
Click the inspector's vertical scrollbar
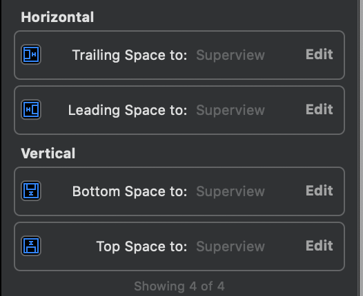pos(361,148)
